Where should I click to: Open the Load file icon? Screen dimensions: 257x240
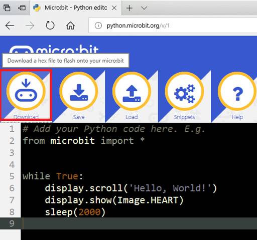(x=132, y=91)
